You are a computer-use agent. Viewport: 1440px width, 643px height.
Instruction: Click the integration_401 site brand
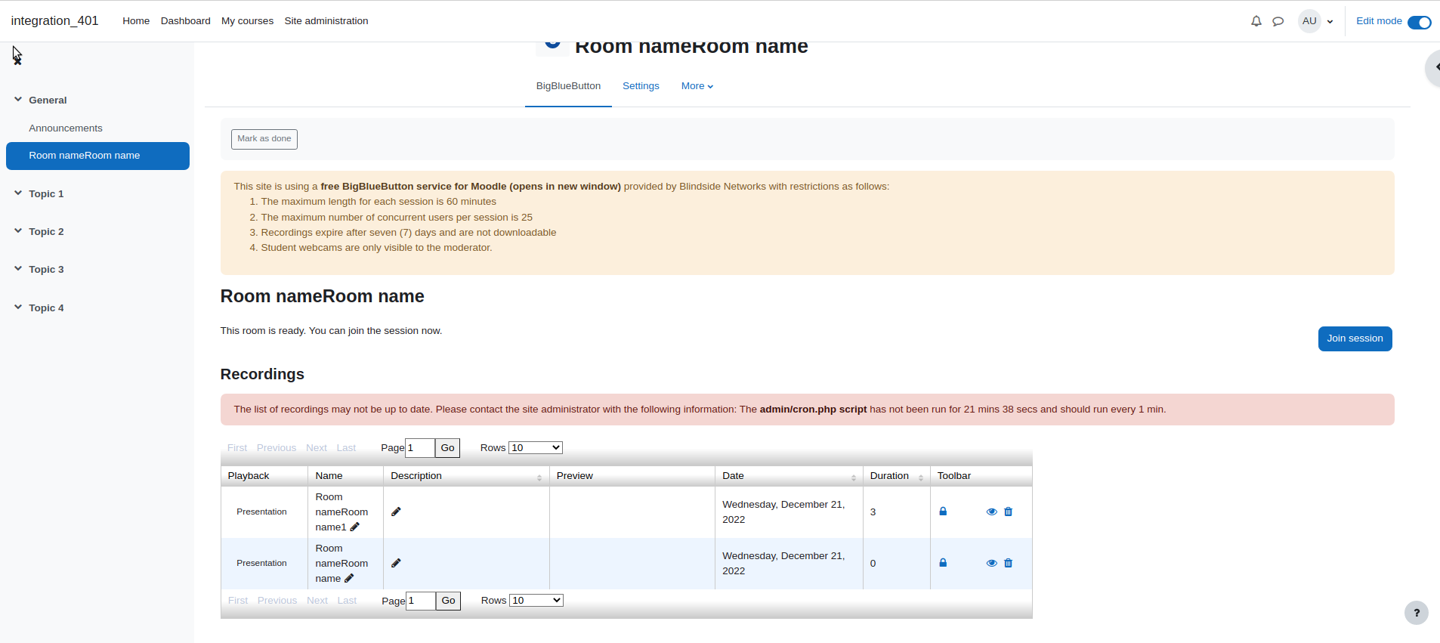tap(54, 21)
